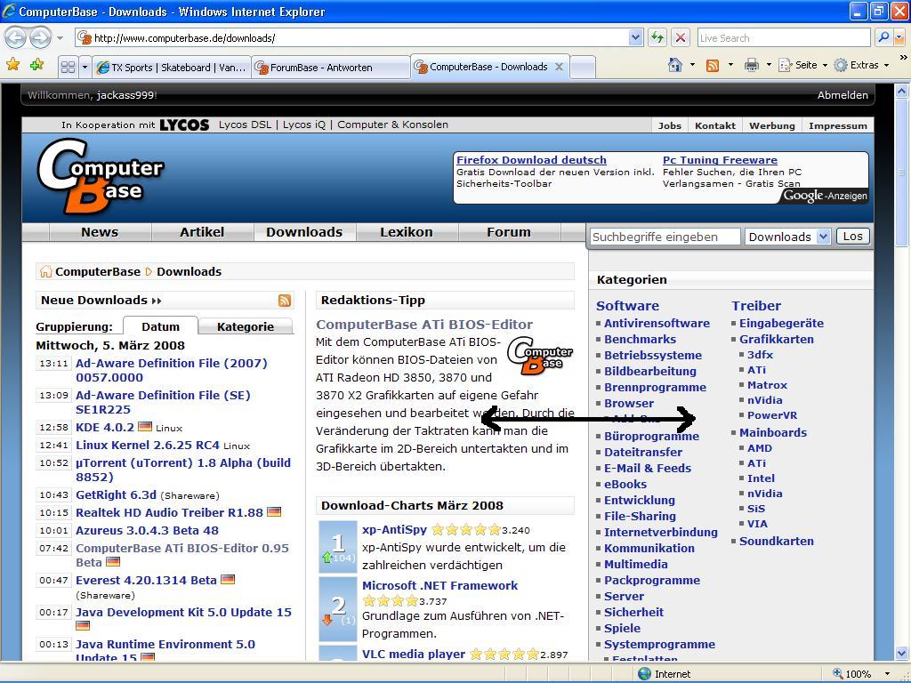Open the tab list dropdown arrow

coord(85,67)
